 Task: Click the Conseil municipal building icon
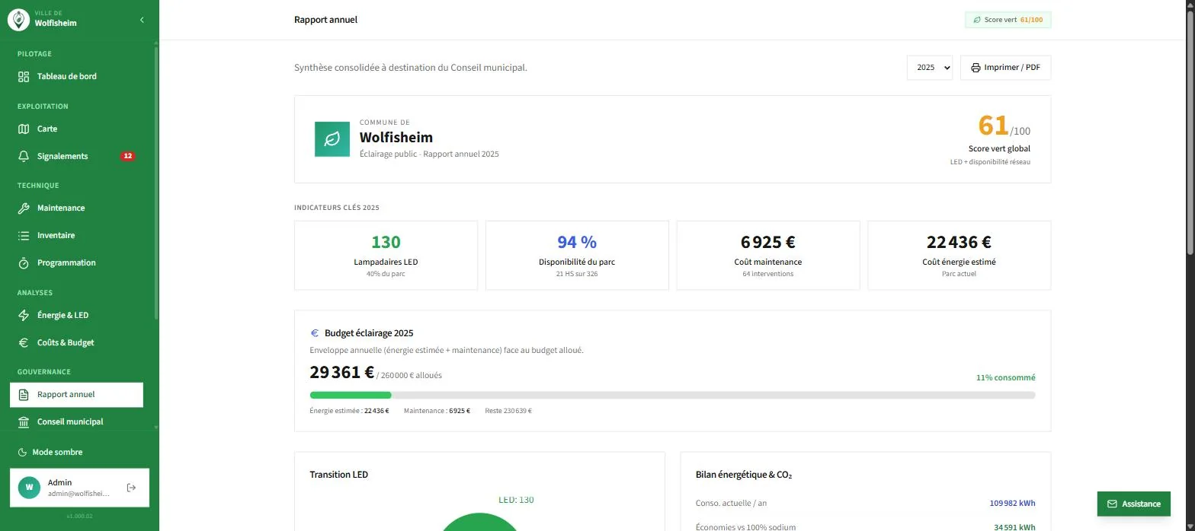[24, 421]
